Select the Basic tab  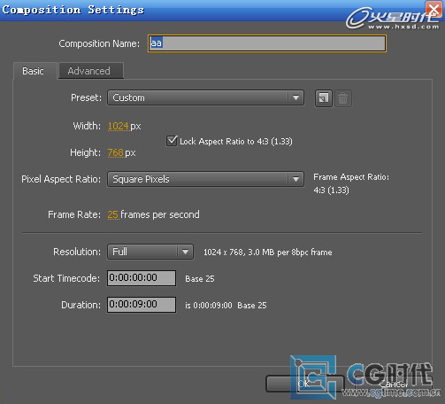35,71
